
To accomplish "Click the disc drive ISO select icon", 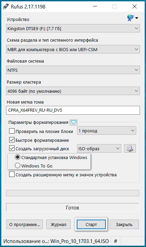I will [x=130, y=149].
